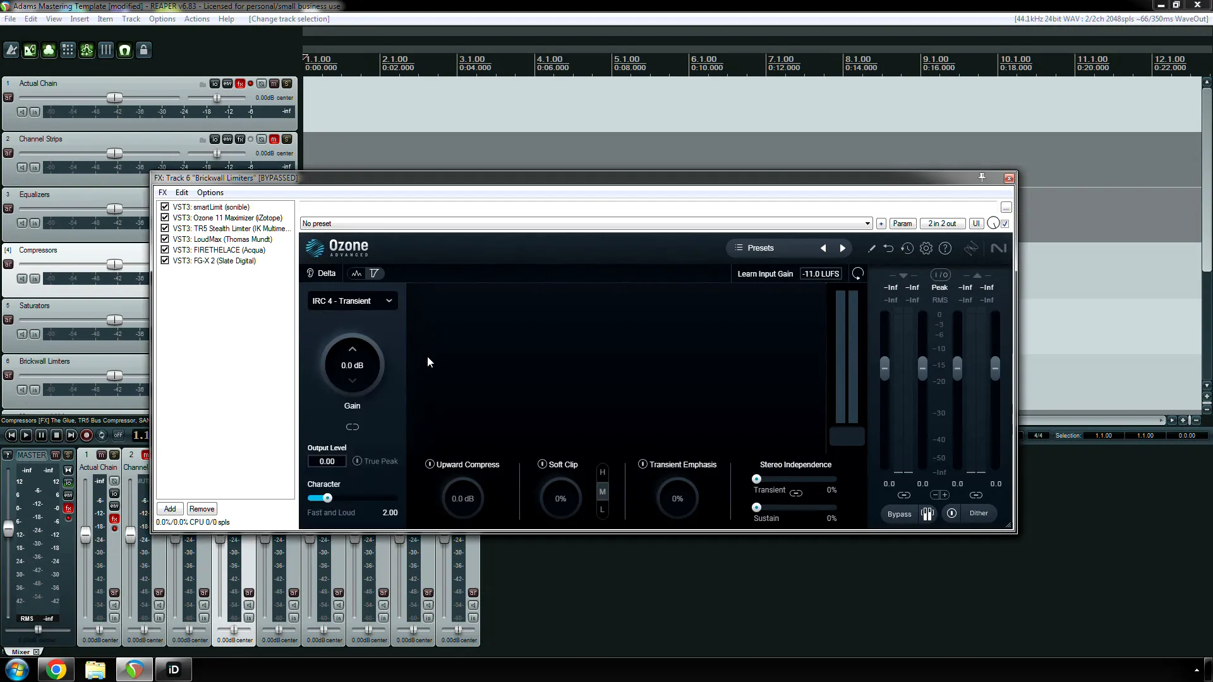Click 2 in 2 out routing button
Viewport: 1213px width, 682px height.
click(x=942, y=224)
